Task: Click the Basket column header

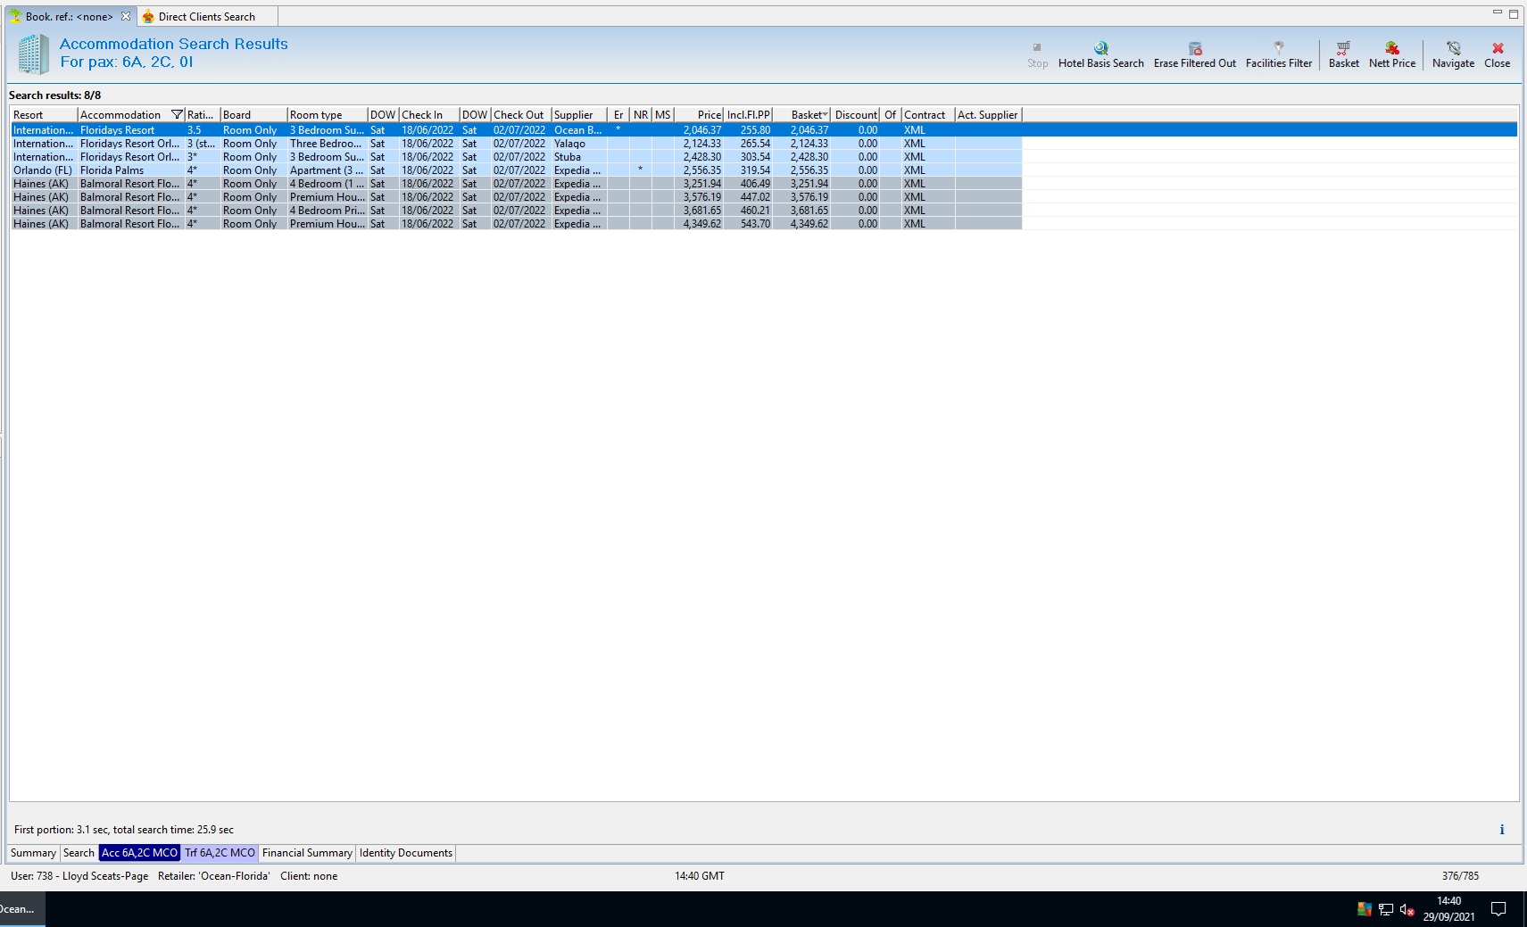Action: click(x=802, y=115)
